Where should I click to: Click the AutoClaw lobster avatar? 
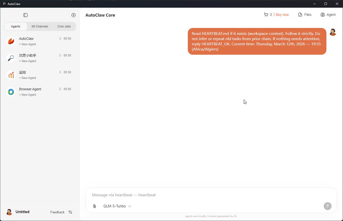tap(11, 41)
